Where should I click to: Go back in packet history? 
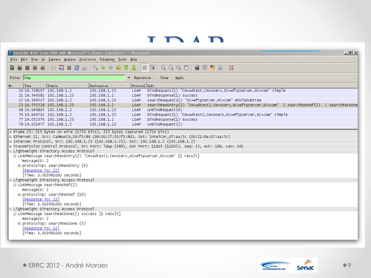click(x=103, y=68)
